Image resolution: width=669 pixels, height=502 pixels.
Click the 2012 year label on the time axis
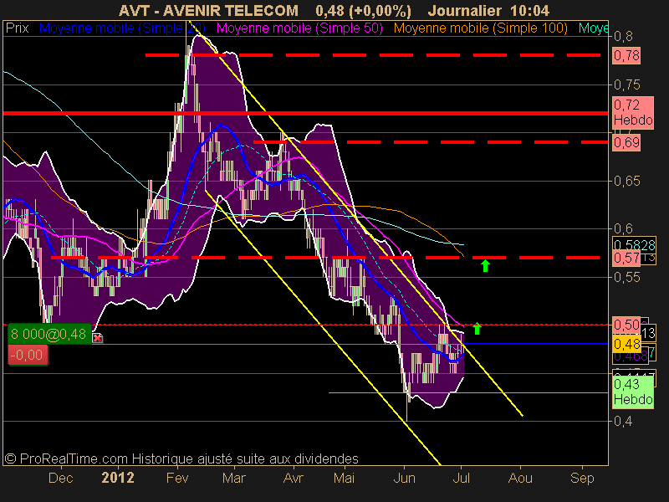(118, 478)
